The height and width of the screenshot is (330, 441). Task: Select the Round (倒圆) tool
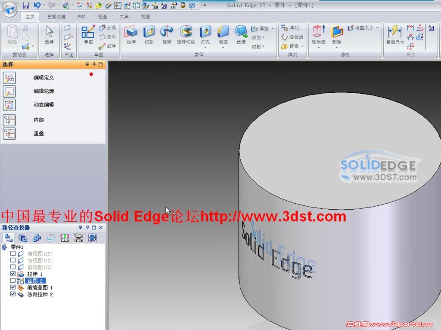[x=224, y=34]
